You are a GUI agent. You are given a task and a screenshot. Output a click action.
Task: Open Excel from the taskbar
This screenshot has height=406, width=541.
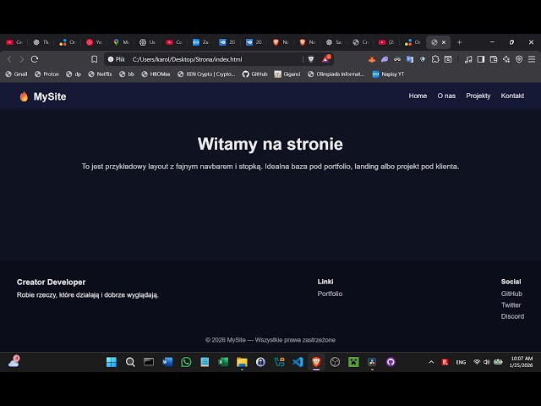click(223, 362)
